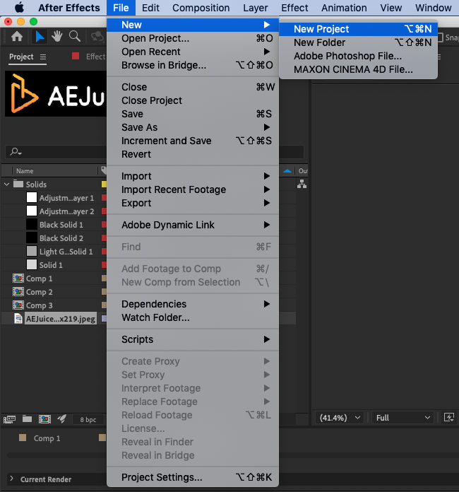459x492 pixels.
Task: Open the Edit menu
Action: point(150,8)
